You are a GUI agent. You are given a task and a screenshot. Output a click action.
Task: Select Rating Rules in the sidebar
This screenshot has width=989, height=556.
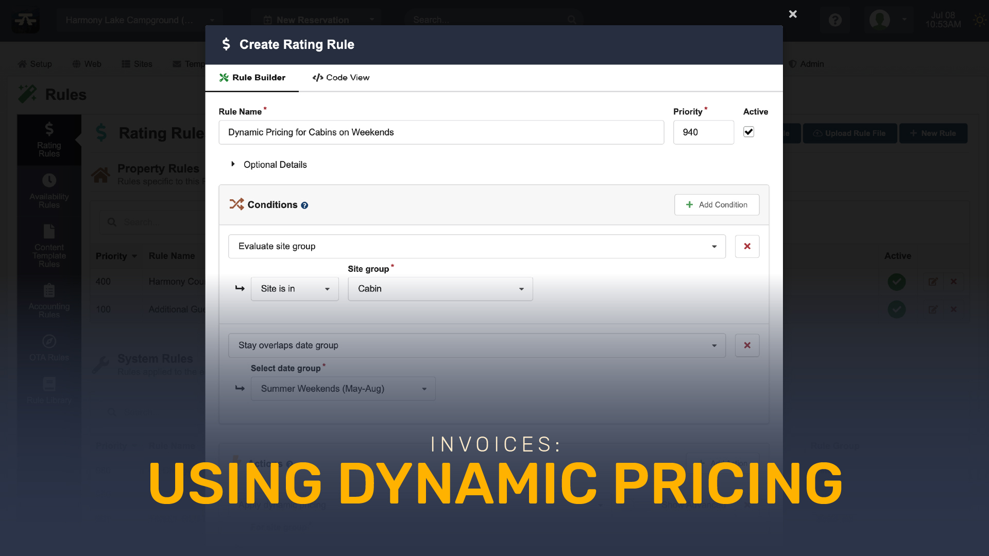(49, 140)
